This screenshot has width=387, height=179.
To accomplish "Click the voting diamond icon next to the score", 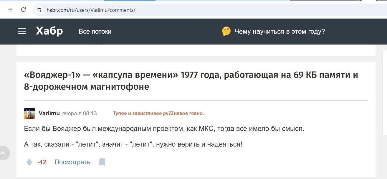I will pos(29,162).
